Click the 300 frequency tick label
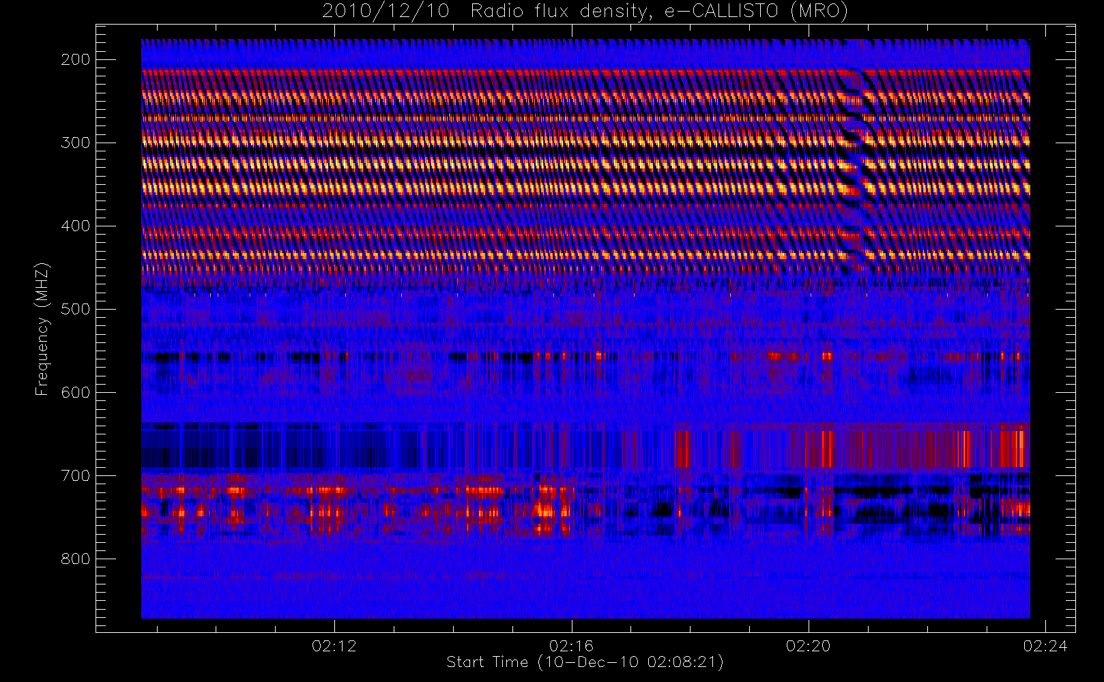Image resolution: width=1104 pixels, height=682 pixels. point(75,143)
